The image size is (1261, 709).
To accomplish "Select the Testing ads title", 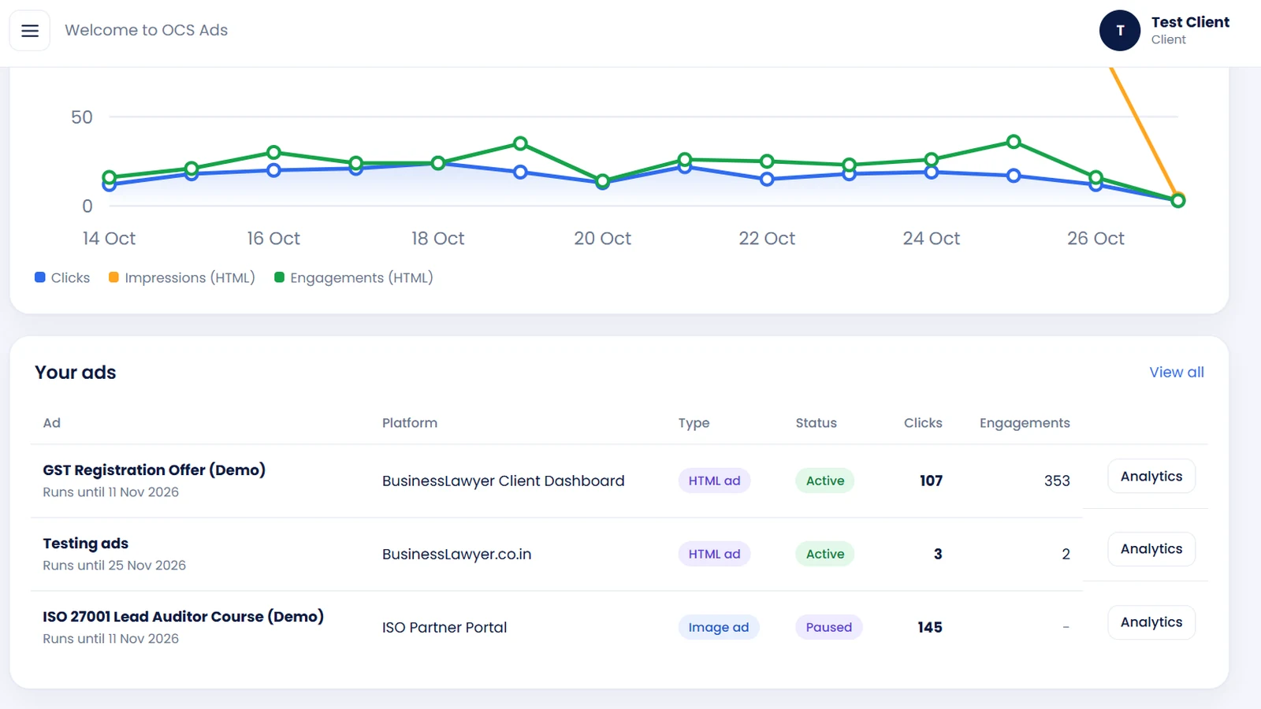I will click(85, 543).
